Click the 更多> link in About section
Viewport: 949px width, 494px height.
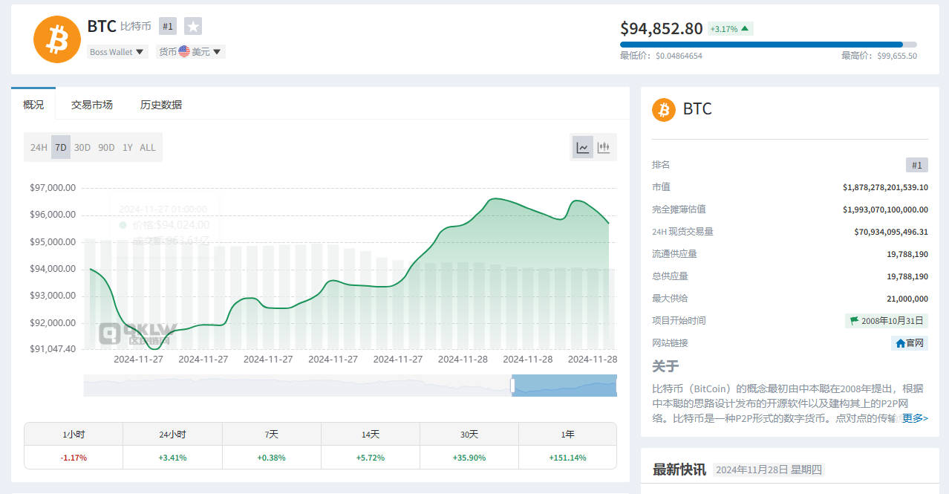click(915, 418)
